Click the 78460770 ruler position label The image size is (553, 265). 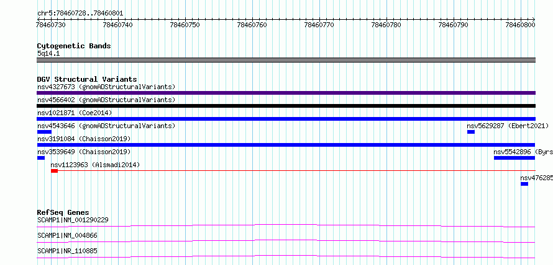(x=319, y=25)
